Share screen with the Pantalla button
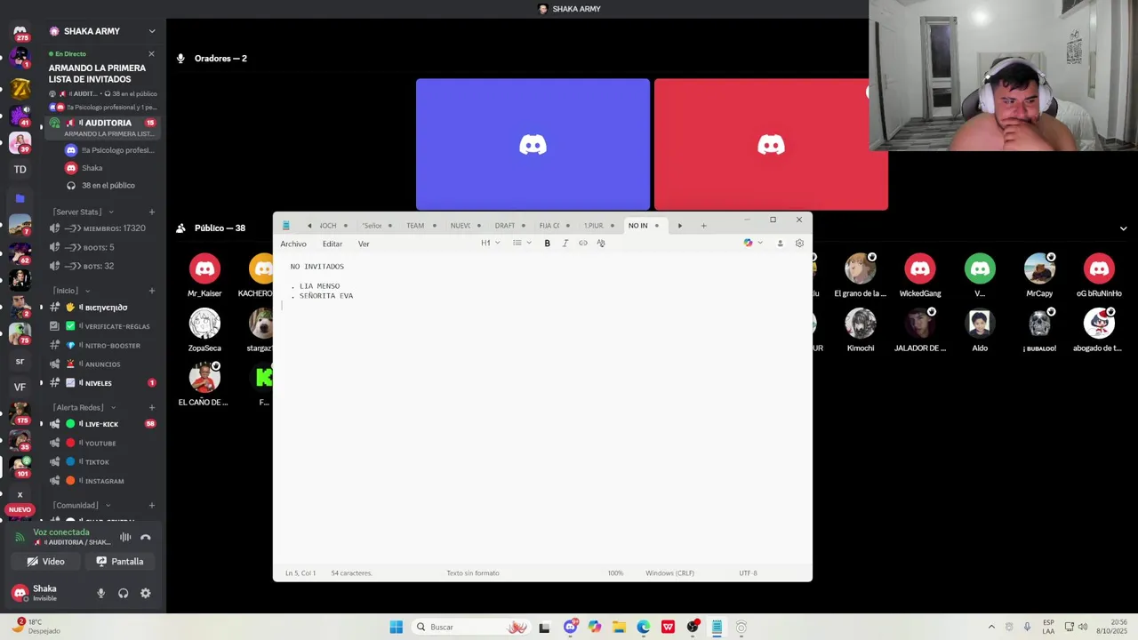 coord(119,562)
